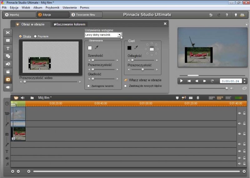The height and width of the screenshot is (178, 250).
Task: Select the scissors split clip tool
Action: (8, 33)
